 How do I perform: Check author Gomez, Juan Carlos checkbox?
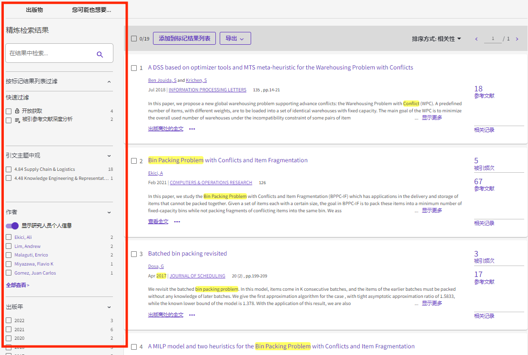point(9,273)
